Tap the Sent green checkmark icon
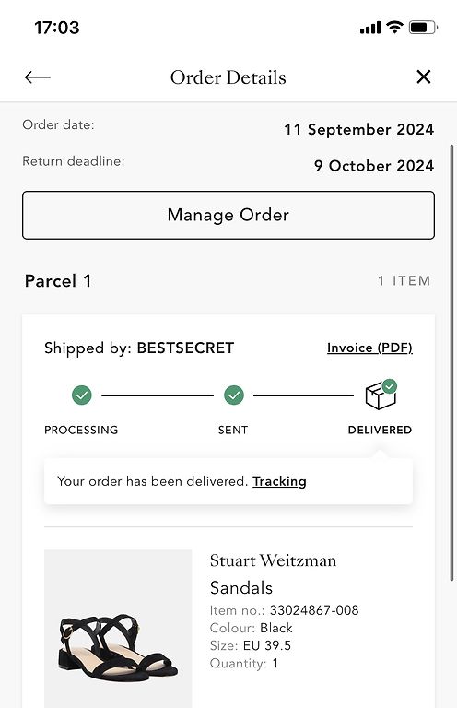This screenshot has width=457, height=708. pos(234,395)
